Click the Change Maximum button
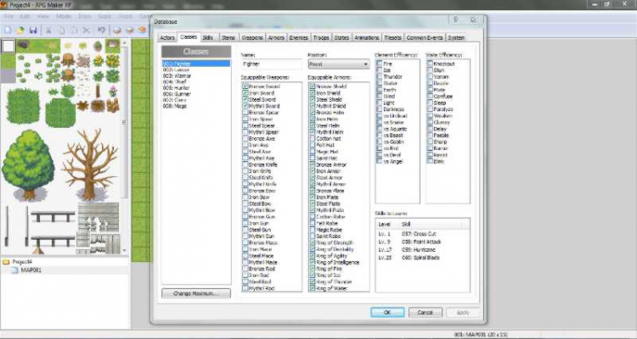Screen dimensions: 637x339 click(x=196, y=293)
